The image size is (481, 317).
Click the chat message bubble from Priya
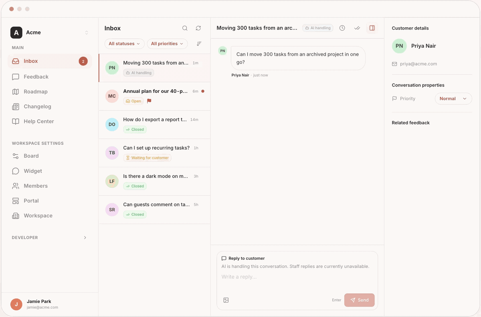pos(298,58)
